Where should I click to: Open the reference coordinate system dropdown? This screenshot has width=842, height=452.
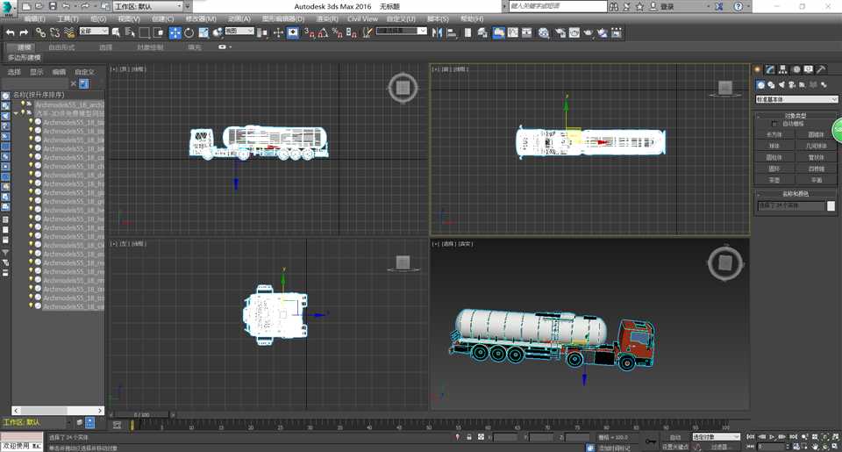[x=239, y=32]
